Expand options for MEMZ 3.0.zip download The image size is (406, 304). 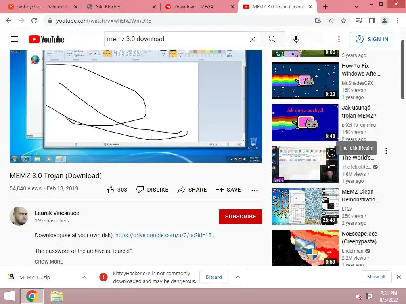[x=84, y=277]
